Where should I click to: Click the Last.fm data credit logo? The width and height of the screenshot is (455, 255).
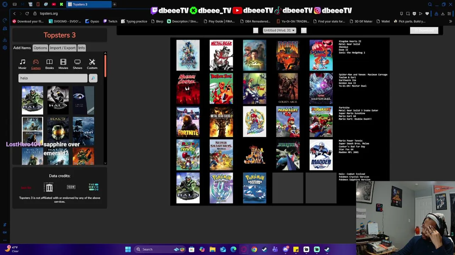click(x=26, y=188)
